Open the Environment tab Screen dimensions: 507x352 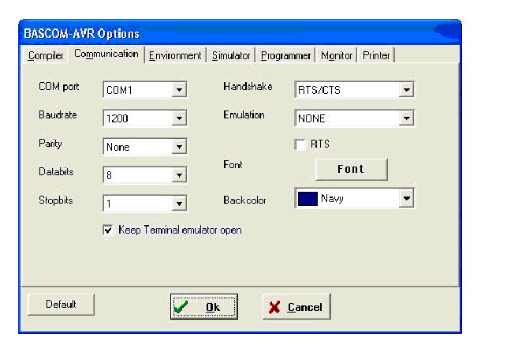tap(175, 56)
